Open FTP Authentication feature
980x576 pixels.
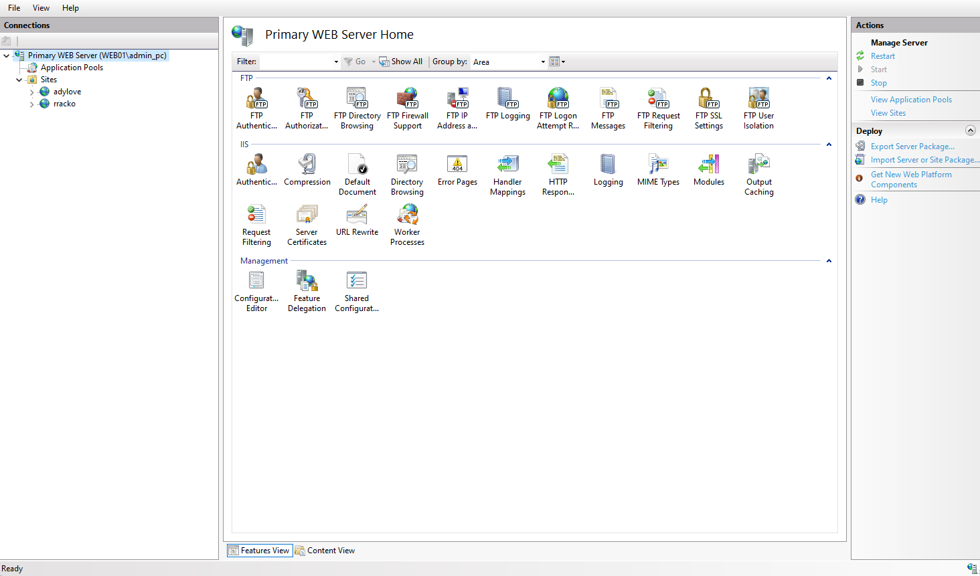tap(256, 108)
